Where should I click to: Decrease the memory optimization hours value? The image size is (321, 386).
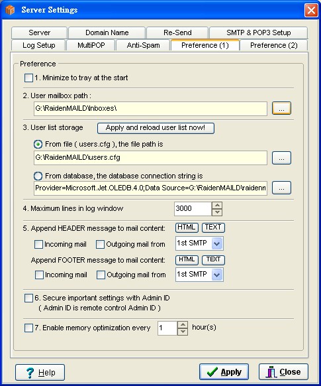[x=183, y=332]
